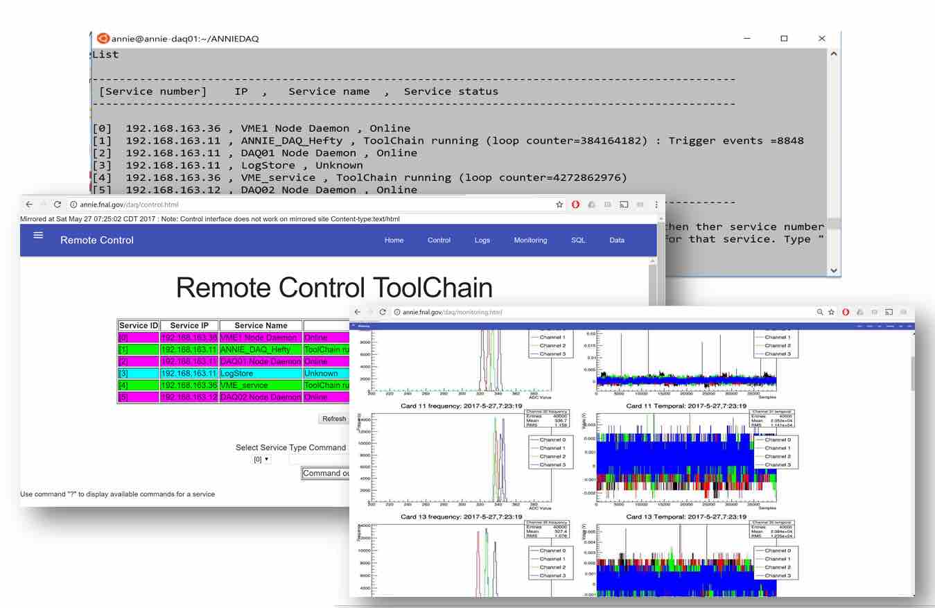Image resolution: width=935 pixels, height=608 pixels.
Task: Click the hint about command "?" at page bottom
Action: click(117, 494)
